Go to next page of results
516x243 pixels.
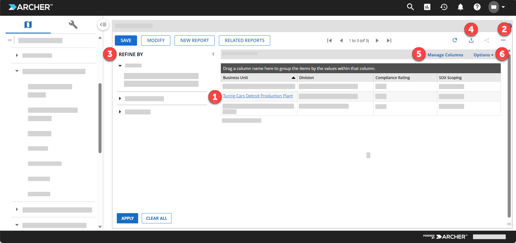coord(377,40)
